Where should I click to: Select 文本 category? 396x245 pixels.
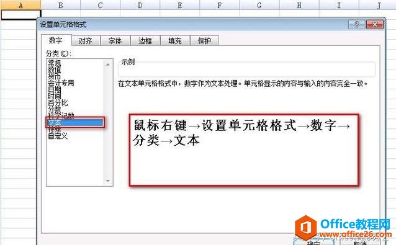[75, 122]
